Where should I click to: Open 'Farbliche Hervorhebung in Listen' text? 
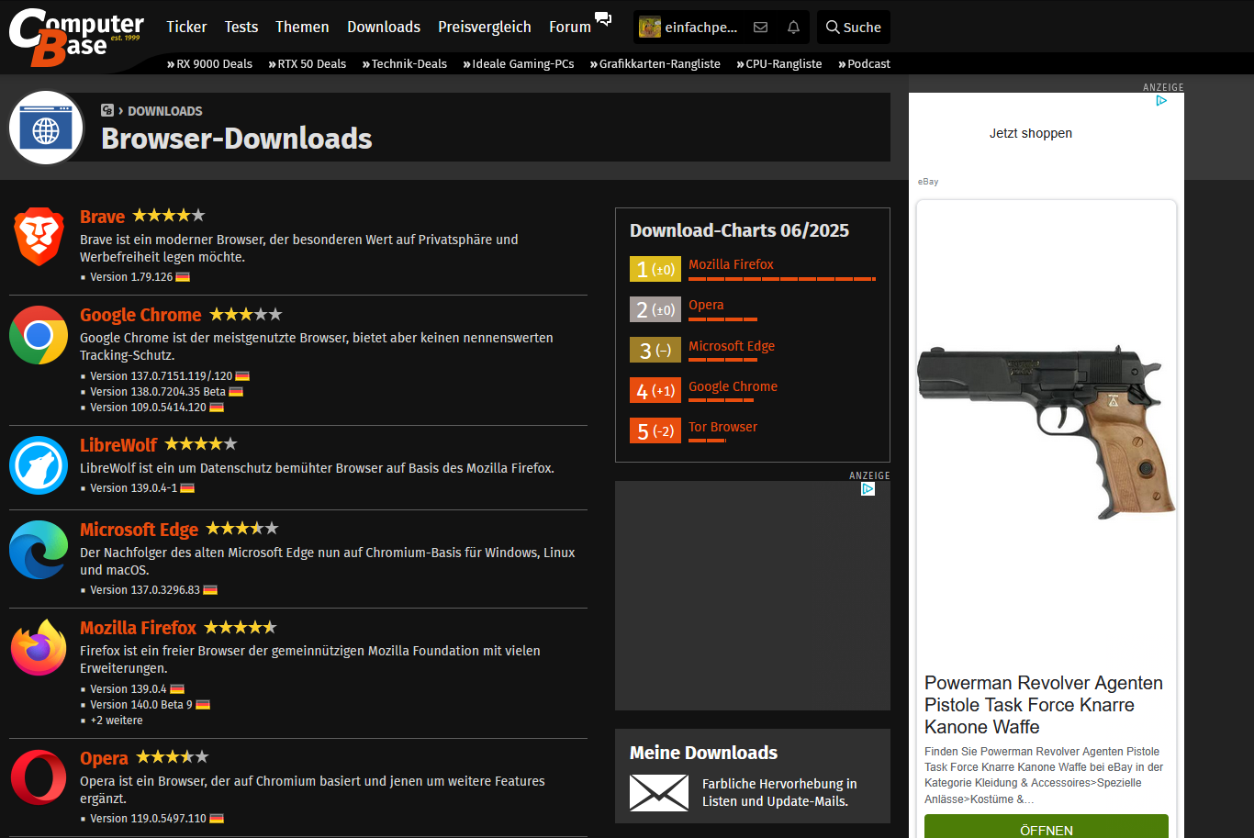[779, 792]
